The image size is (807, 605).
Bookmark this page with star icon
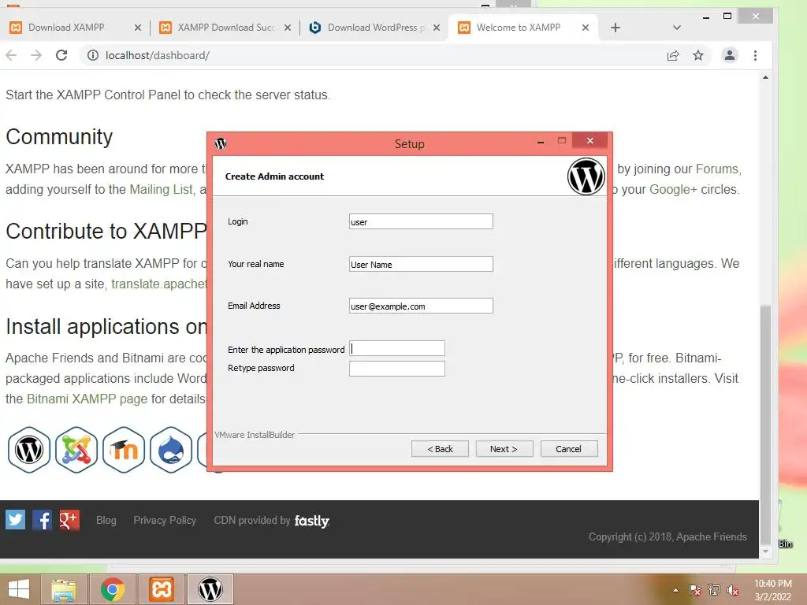click(x=698, y=55)
